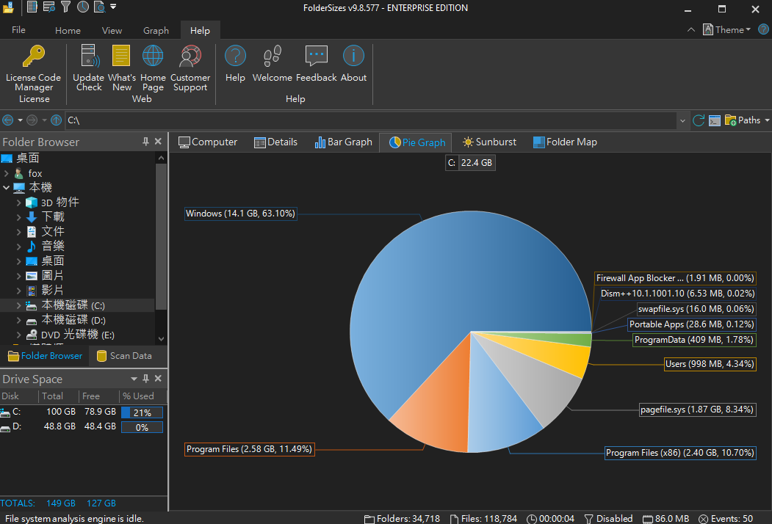Pin the Folder Browser panel

(x=145, y=142)
